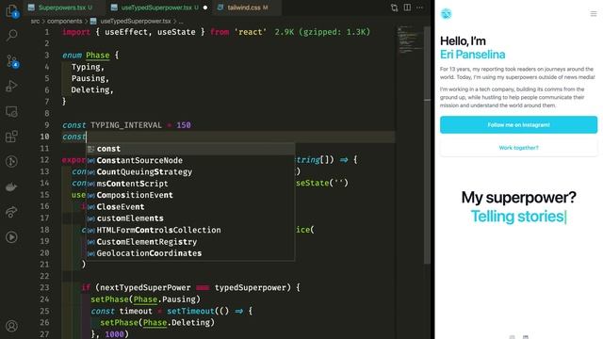Image resolution: width=603 pixels, height=339 pixels.
Task: Click 'My superpower?' heading in preview
Action: (519, 198)
